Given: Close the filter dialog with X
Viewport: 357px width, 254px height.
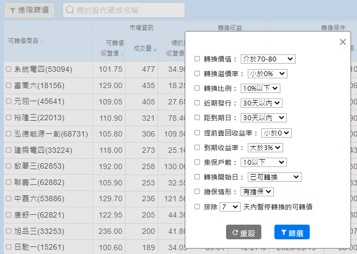Looking at the screenshot, I should (342, 42).
